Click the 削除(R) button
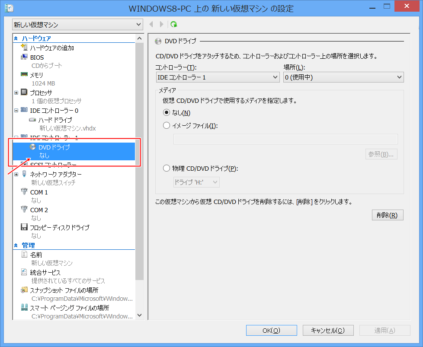 pos(388,215)
